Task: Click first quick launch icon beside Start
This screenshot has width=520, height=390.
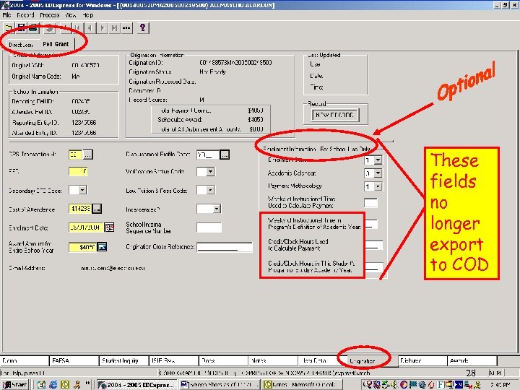Action: pyautogui.click(x=41, y=384)
